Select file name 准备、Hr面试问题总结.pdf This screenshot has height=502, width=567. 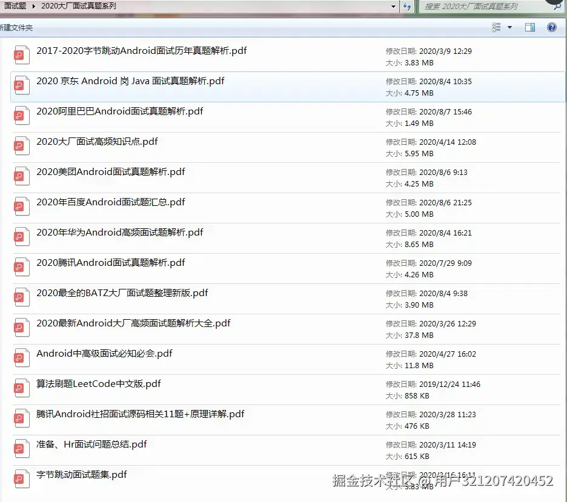tap(91, 445)
